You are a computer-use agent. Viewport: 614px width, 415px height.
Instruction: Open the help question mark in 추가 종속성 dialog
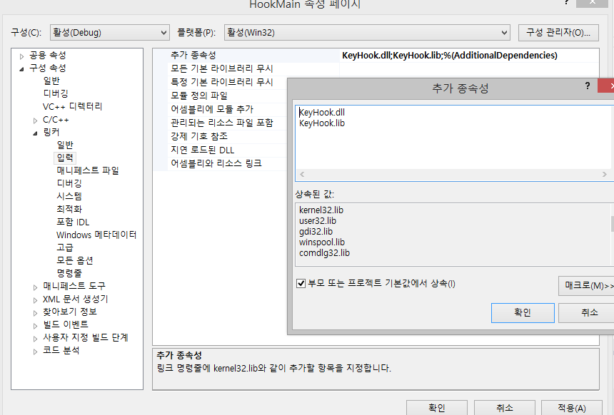[588, 86]
